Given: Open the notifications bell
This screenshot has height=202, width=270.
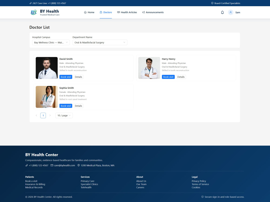Looking at the screenshot, I should click(x=222, y=12).
